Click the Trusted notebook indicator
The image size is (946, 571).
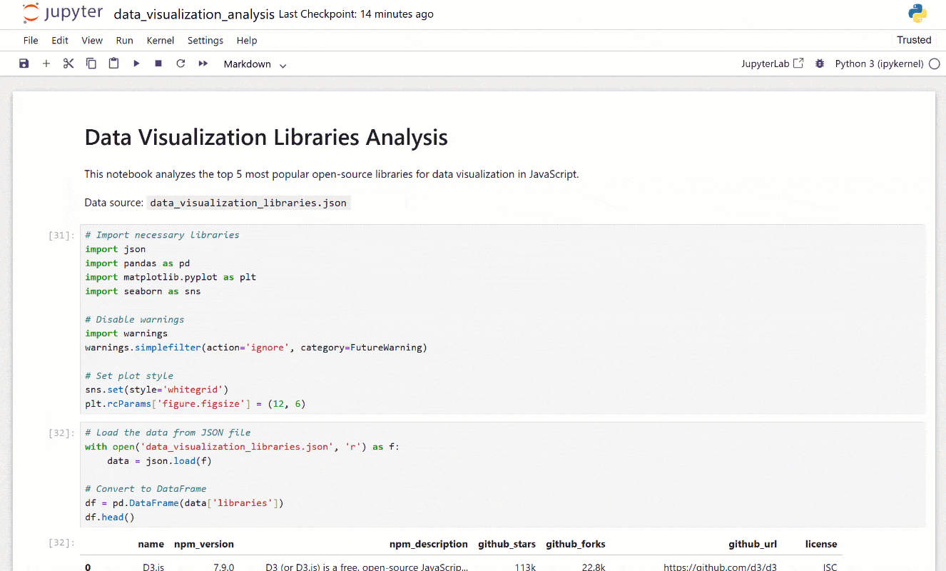(914, 40)
